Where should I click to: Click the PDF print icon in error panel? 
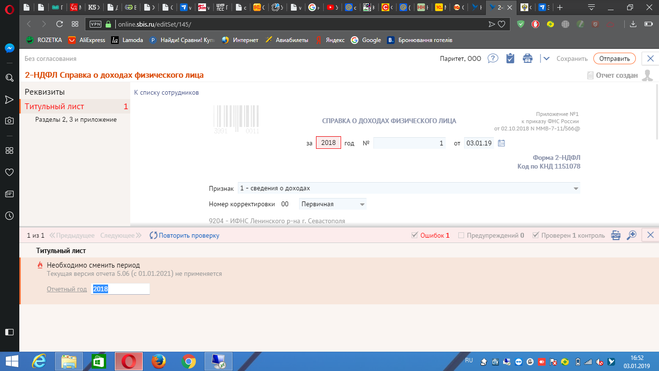[616, 235]
